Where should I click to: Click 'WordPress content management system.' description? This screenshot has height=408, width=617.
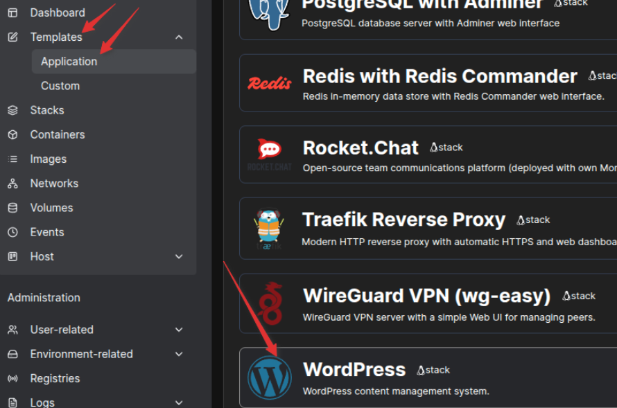pyautogui.click(x=396, y=391)
